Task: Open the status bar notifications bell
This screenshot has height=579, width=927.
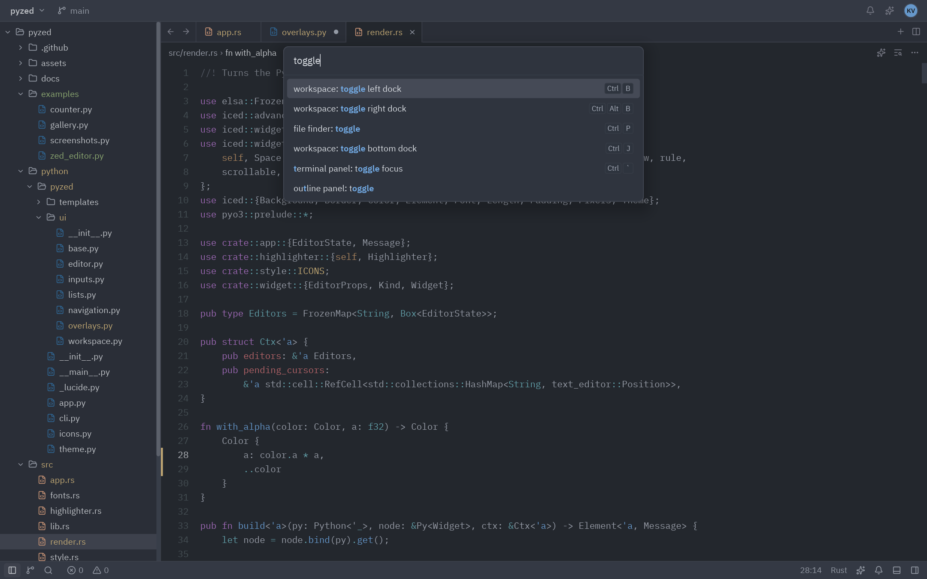Action: pyautogui.click(x=879, y=570)
